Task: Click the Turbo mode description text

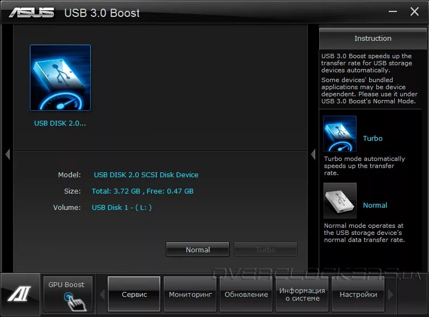Action: click(364, 166)
